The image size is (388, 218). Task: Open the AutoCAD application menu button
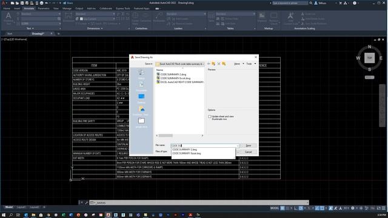[x=3, y=3]
